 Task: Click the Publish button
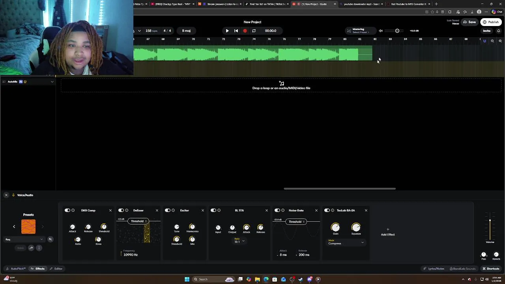tap(491, 22)
